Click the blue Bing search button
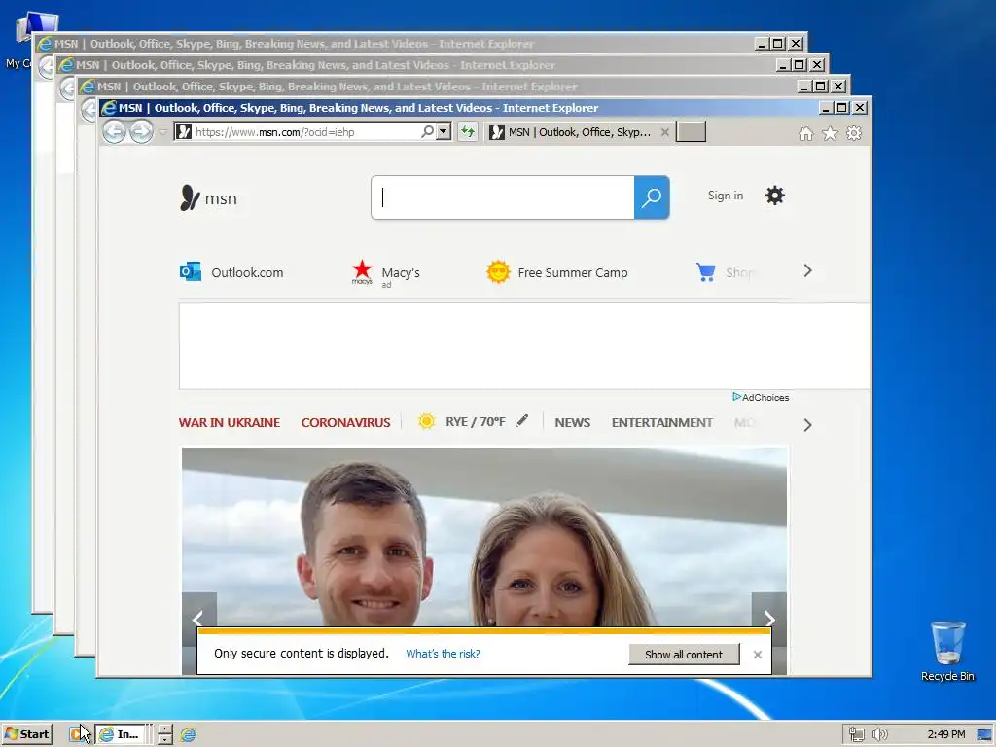This screenshot has width=996, height=747. [x=652, y=197]
